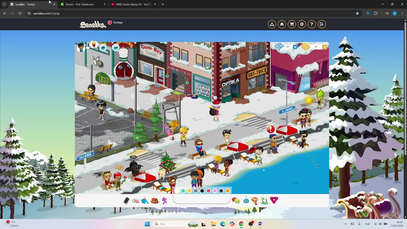Screen dimensions: 407x229
Task: Reload the page with refresh button
Action: pyautogui.click(x=20, y=13)
